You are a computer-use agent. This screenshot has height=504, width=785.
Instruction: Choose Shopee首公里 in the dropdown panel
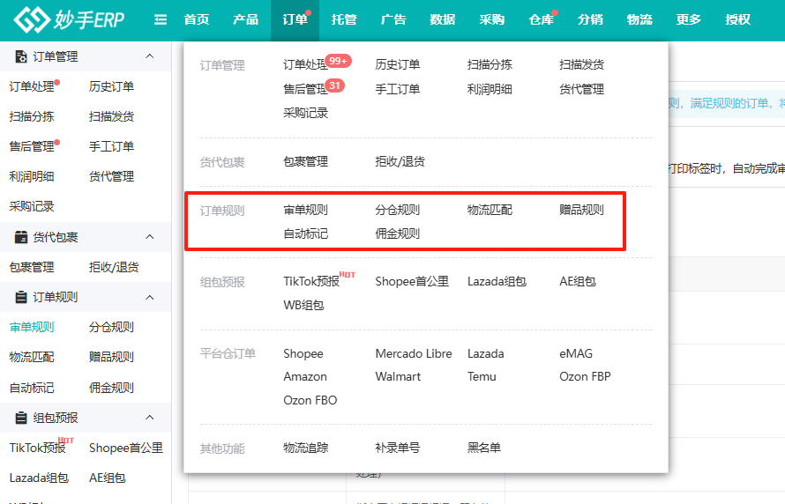pyautogui.click(x=412, y=281)
